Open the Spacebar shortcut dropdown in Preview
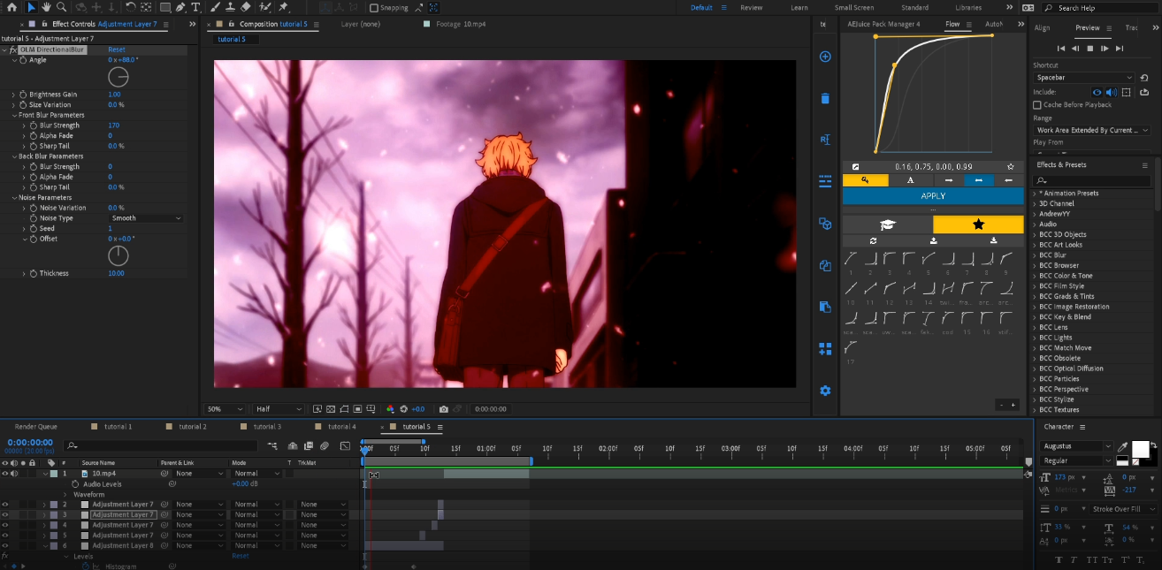The height and width of the screenshot is (570, 1162). click(1084, 78)
